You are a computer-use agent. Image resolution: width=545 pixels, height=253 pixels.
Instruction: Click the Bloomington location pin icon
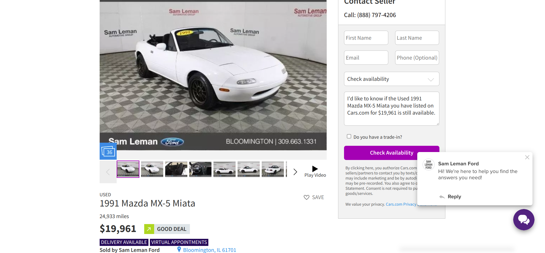coord(179,249)
